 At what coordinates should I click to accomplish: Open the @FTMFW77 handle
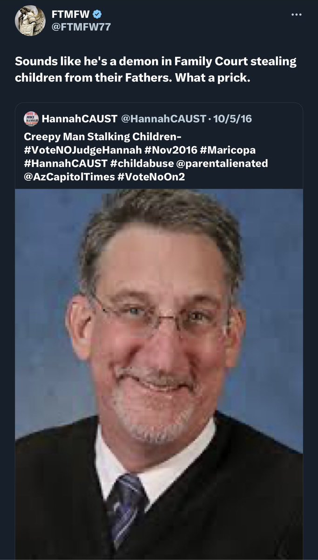[x=81, y=27]
